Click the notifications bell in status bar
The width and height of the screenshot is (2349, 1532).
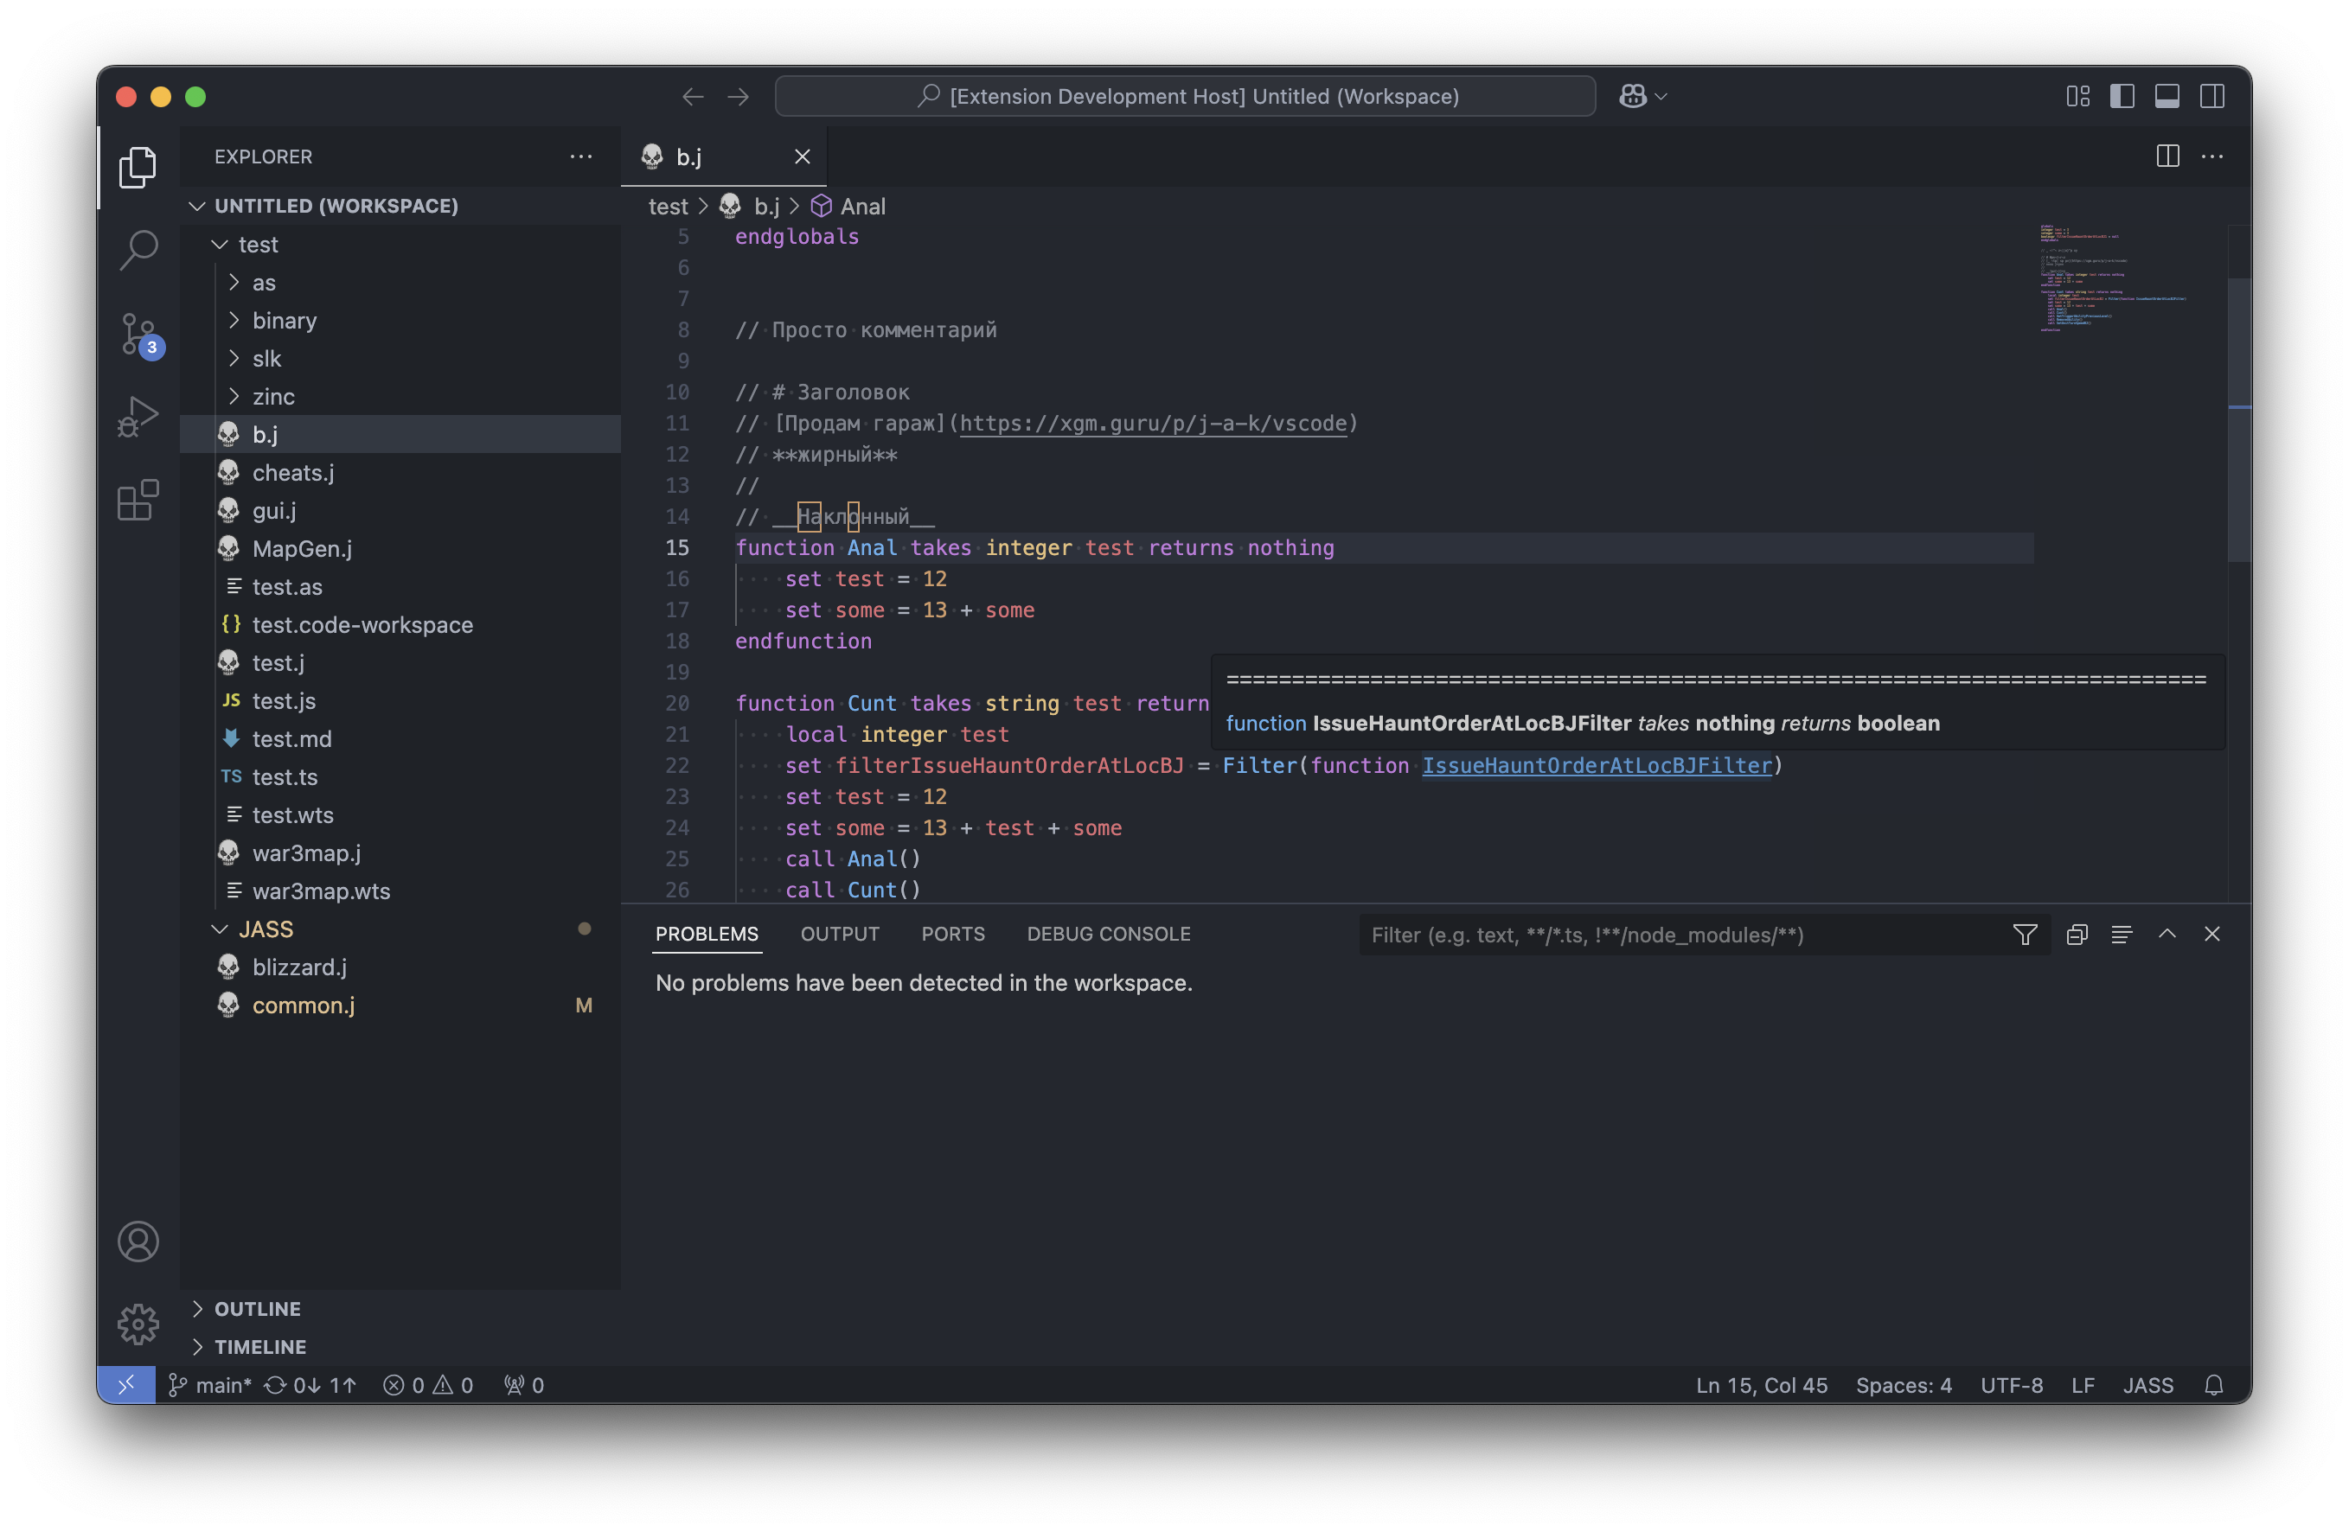(2214, 1385)
